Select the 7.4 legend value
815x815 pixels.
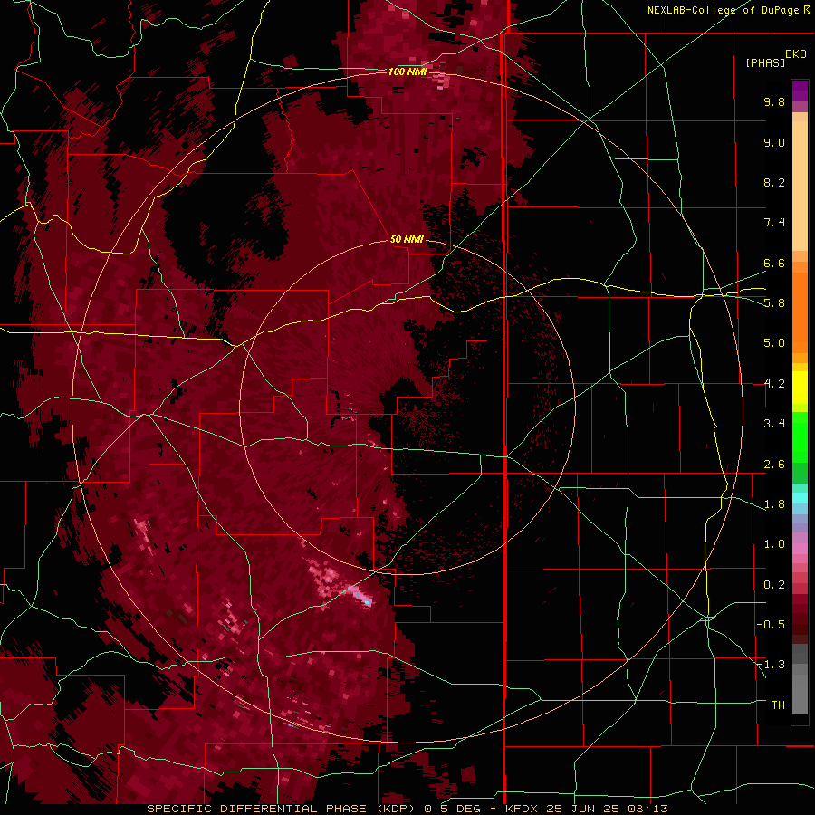point(774,223)
